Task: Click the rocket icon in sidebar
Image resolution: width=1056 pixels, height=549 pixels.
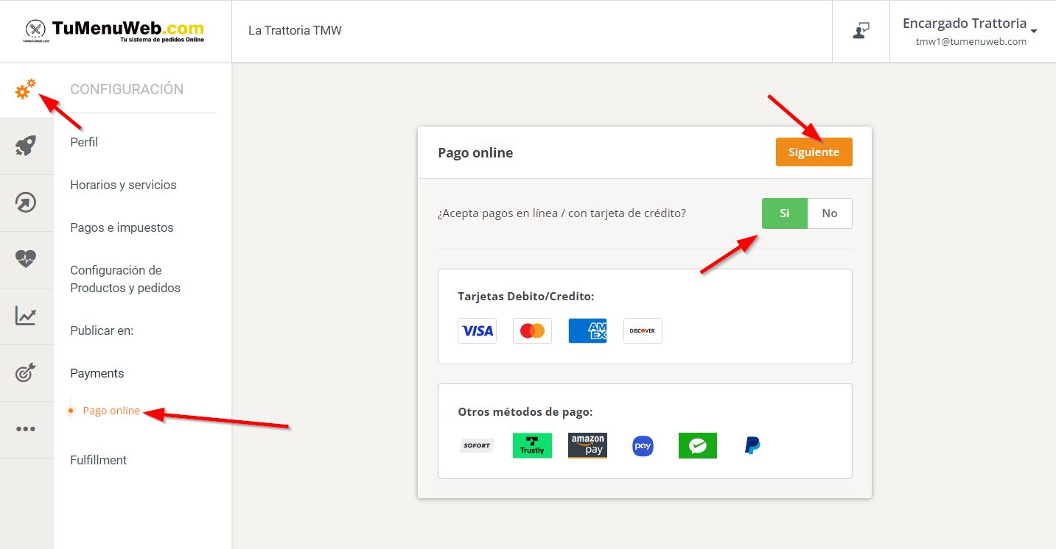Action: [x=26, y=146]
